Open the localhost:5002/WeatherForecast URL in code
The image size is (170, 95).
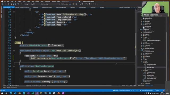pyautogui.click(x=99, y=58)
